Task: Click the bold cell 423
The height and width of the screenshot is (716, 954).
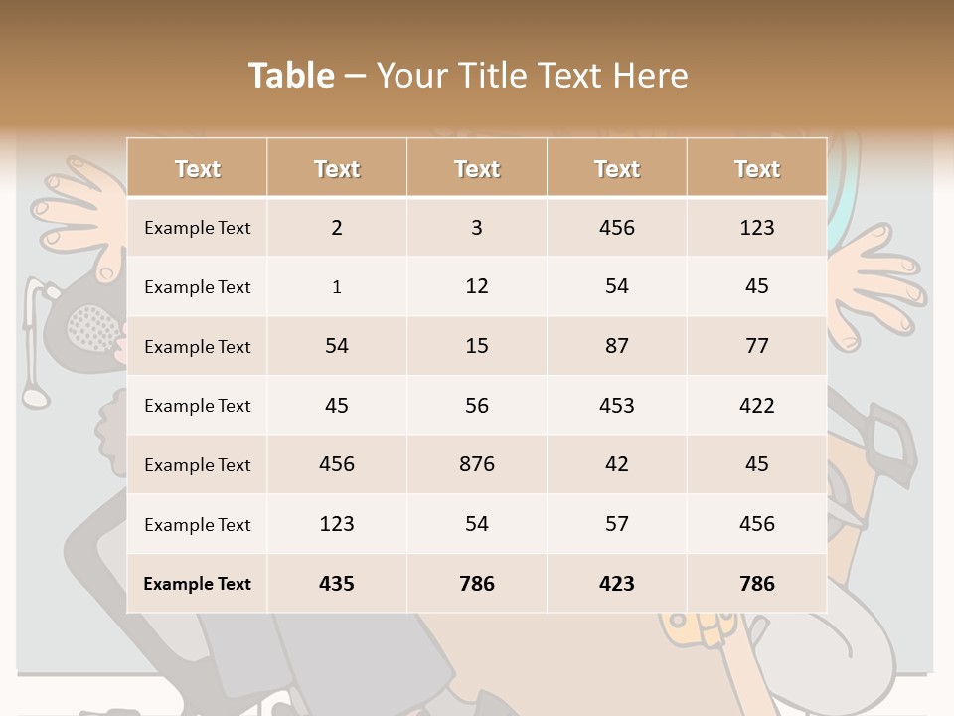Action: (617, 584)
